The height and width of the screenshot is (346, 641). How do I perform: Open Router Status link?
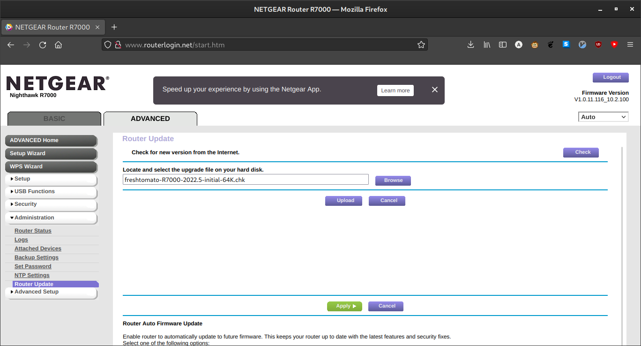tap(33, 231)
